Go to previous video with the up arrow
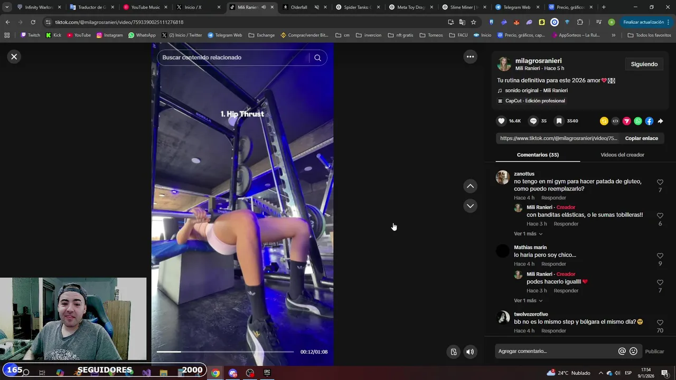The height and width of the screenshot is (380, 676). pyautogui.click(x=470, y=186)
